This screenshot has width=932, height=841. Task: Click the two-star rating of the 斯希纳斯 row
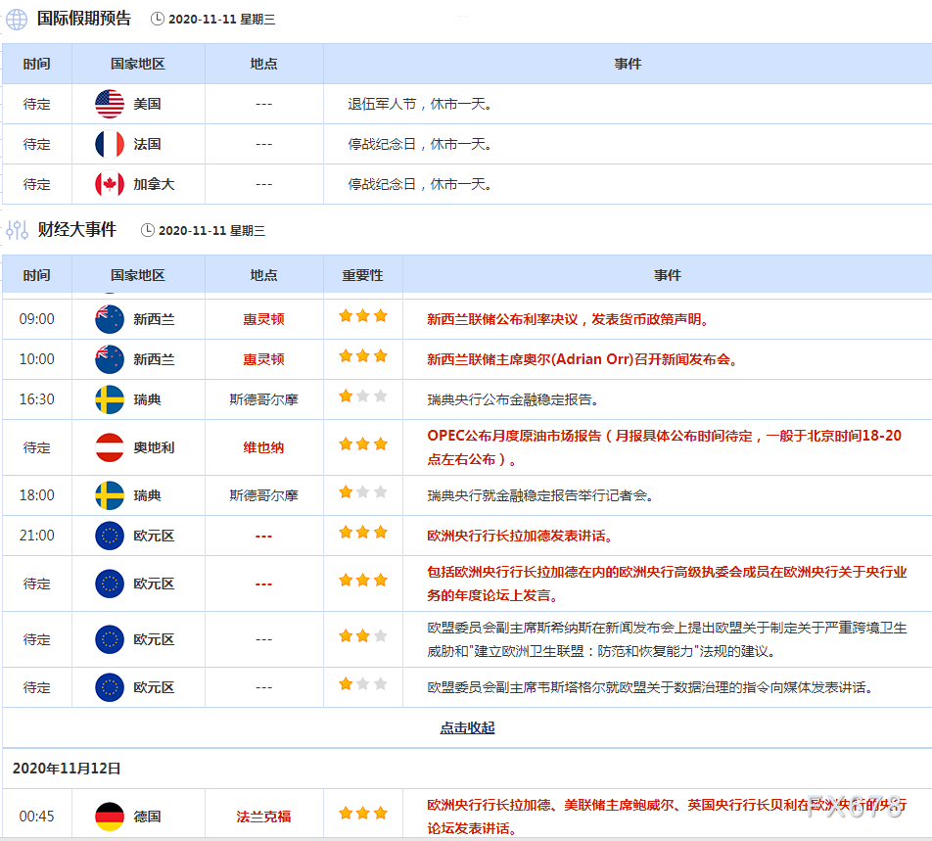tap(363, 636)
